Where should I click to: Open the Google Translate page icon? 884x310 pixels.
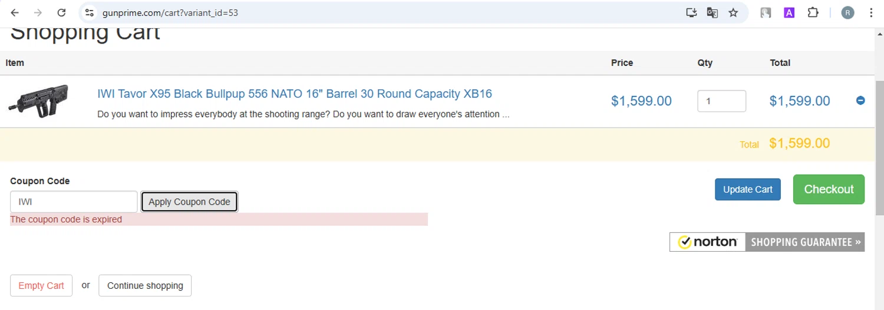[x=712, y=12]
